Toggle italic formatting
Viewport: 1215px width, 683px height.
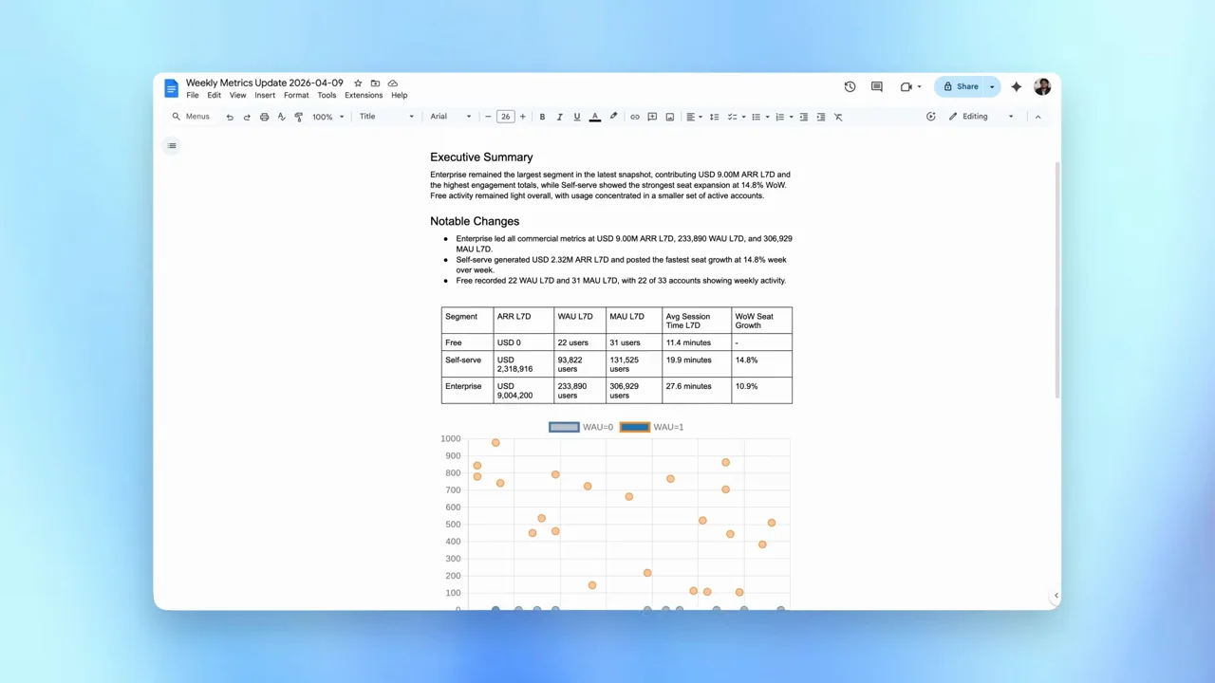pos(559,117)
